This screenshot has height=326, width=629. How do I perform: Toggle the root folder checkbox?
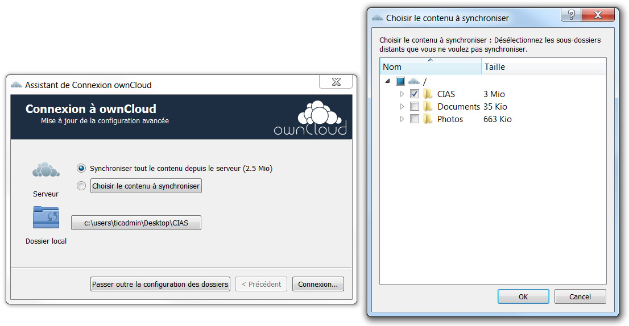pos(400,82)
